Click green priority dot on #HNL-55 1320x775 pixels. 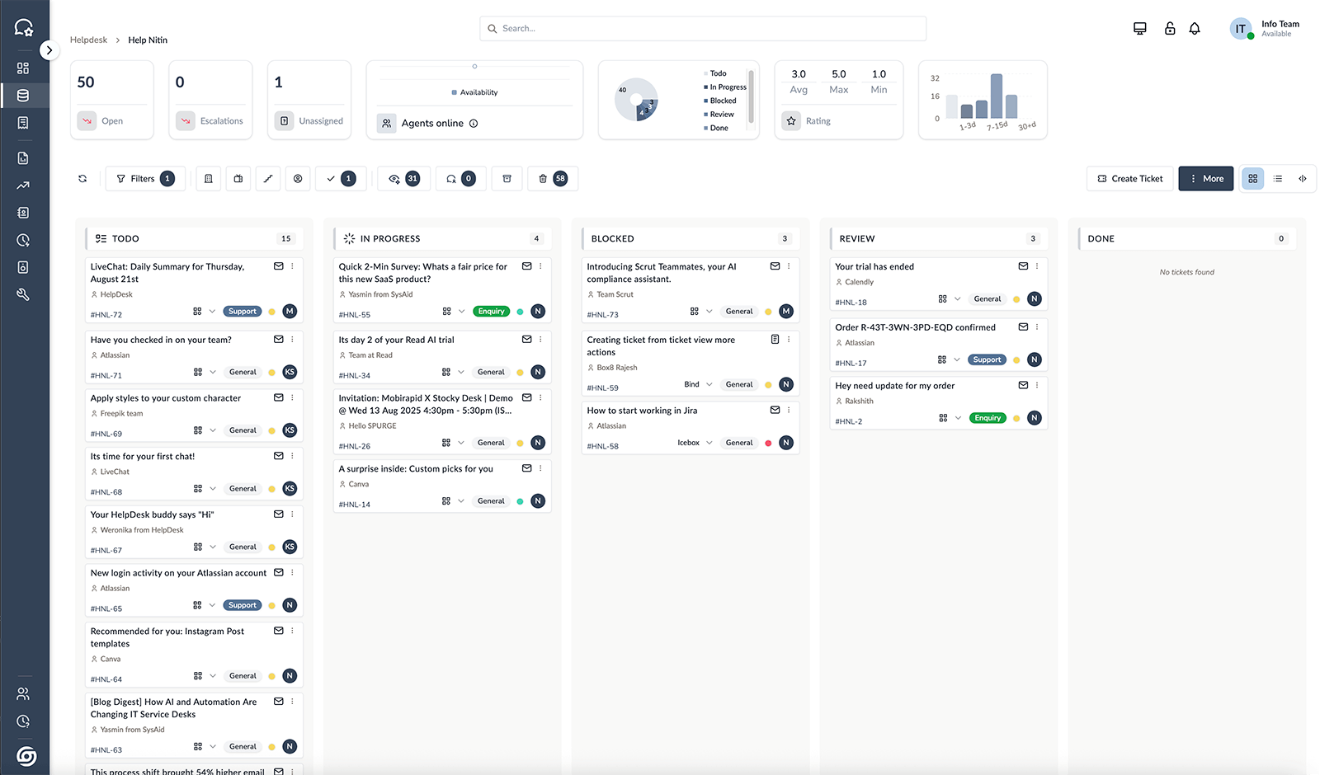tap(520, 312)
